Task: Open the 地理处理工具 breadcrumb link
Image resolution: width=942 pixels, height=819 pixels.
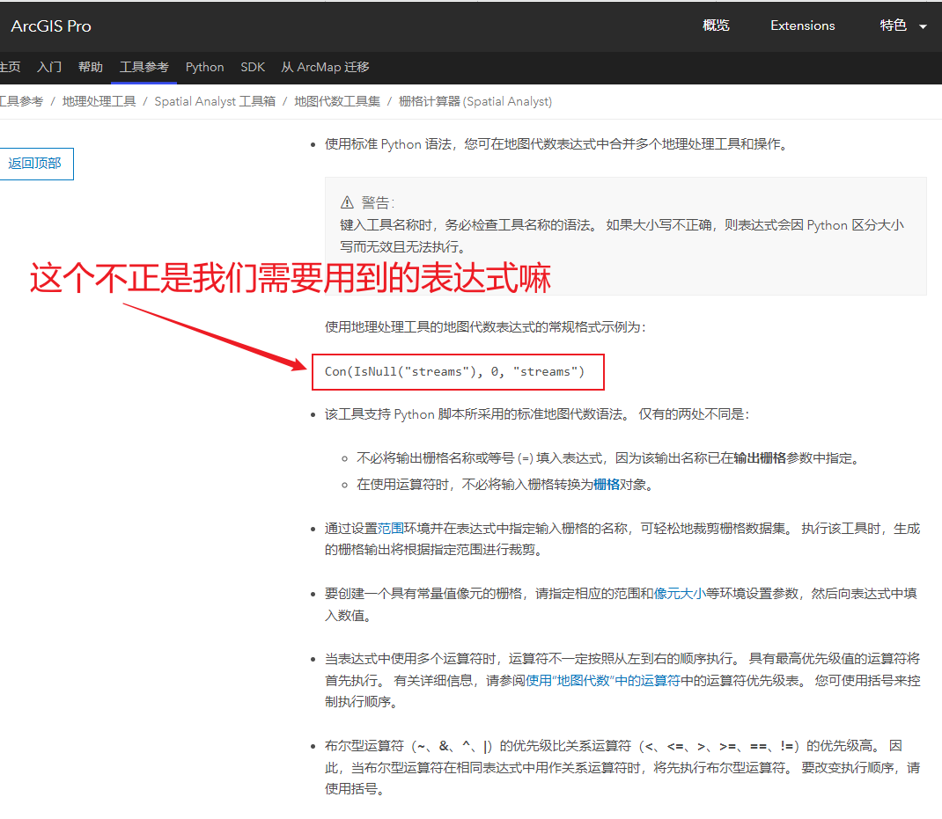Action: click(99, 101)
